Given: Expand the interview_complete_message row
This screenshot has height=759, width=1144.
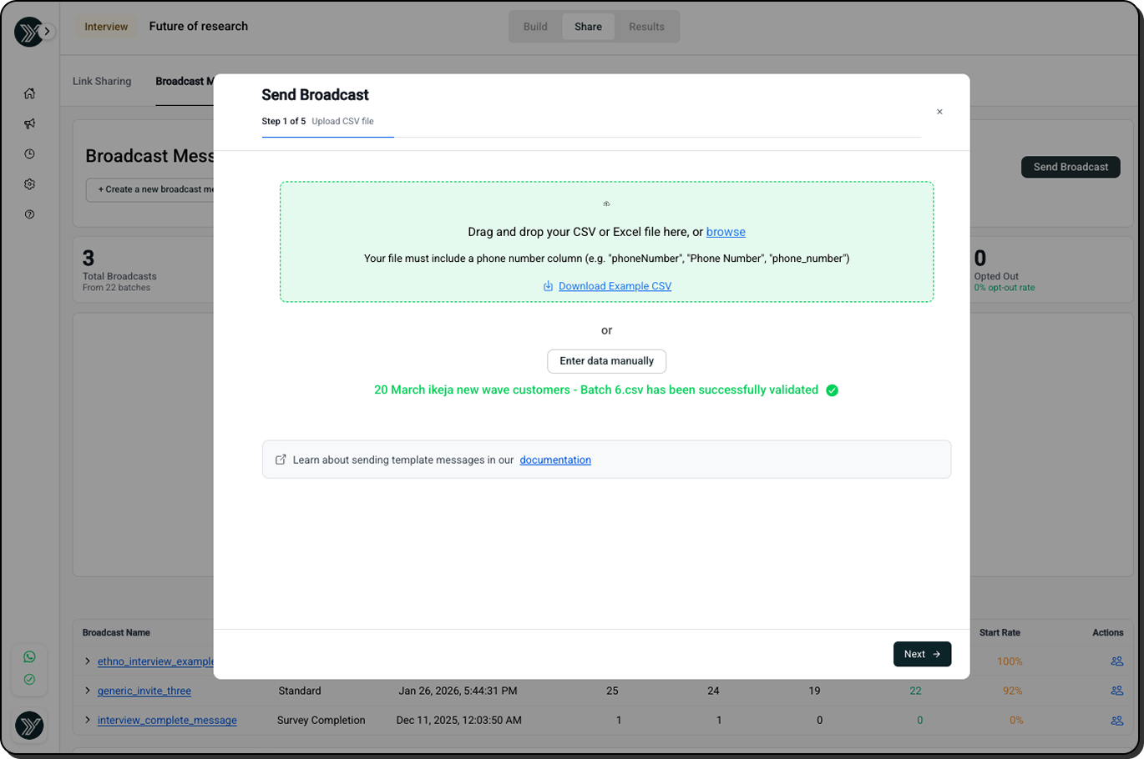Looking at the screenshot, I should (x=88, y=720).
